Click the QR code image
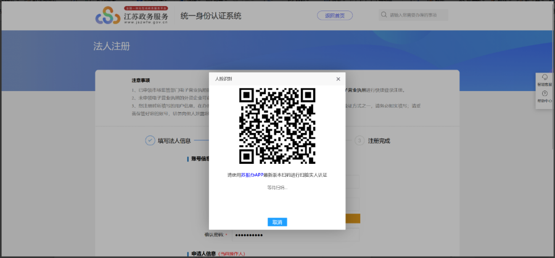555x258 pixels. (x=277, y=126)
